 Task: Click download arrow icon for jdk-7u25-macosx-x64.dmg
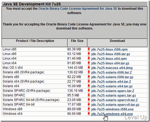coord(89,68)
